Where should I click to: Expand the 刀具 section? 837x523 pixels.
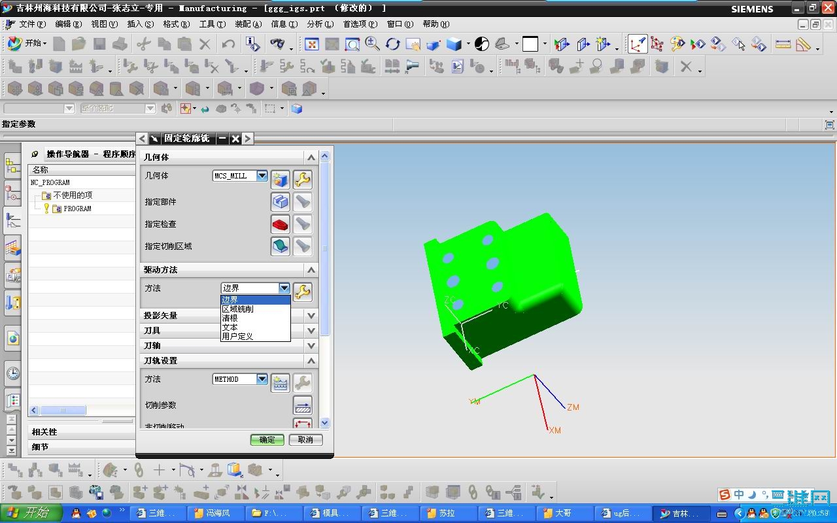pos(311,331)
